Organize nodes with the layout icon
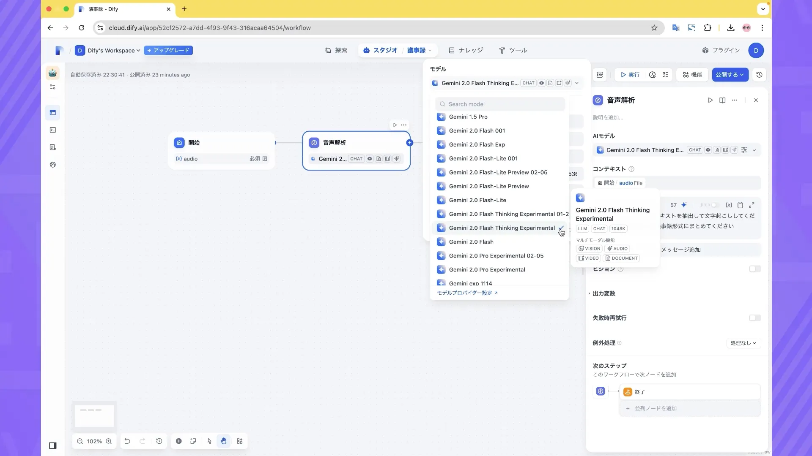The width and height of the screenshot is (812, 456). pyautogui.click(x=240, y=441)
